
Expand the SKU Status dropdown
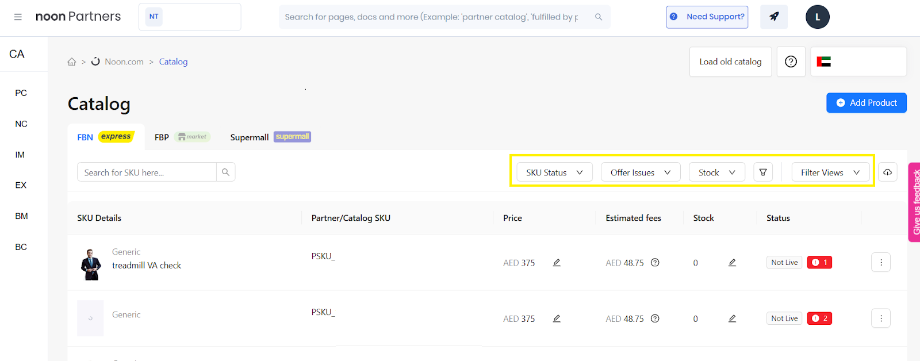click(x=554, y=172)
